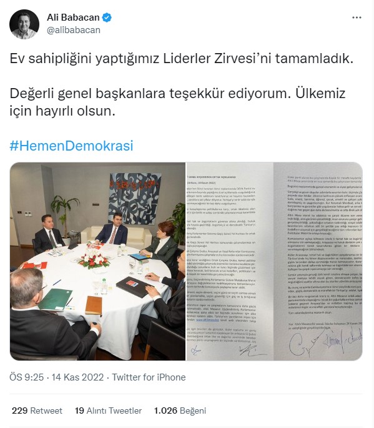The width and height of the screenshot is (374, 428).
Task: Open the #HemenDemokrasi hashtag
Action: [71, 146]
